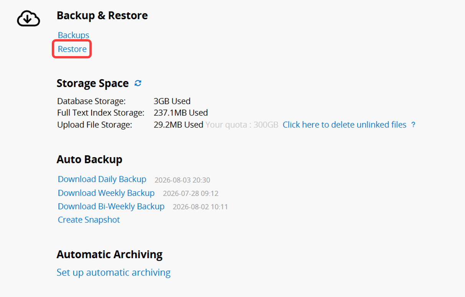Viewport: 465px width, 297px height.
Task: Open the highlighted Restore link
Action: pos(72,49)
